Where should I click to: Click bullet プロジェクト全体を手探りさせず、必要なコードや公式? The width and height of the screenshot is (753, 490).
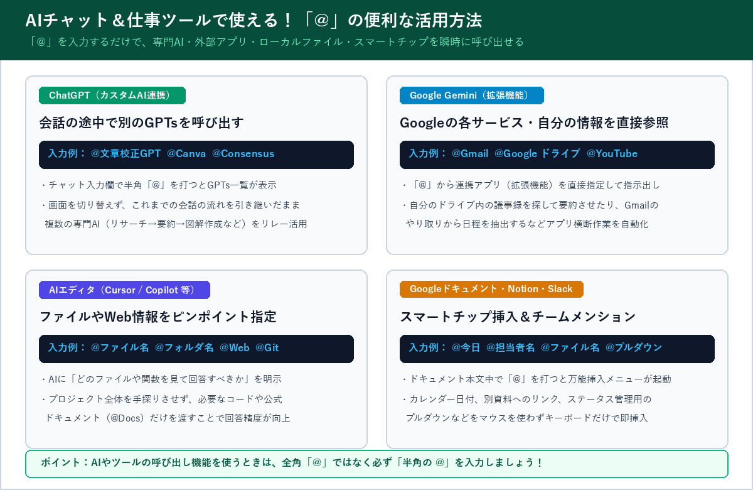pos(161,399)
